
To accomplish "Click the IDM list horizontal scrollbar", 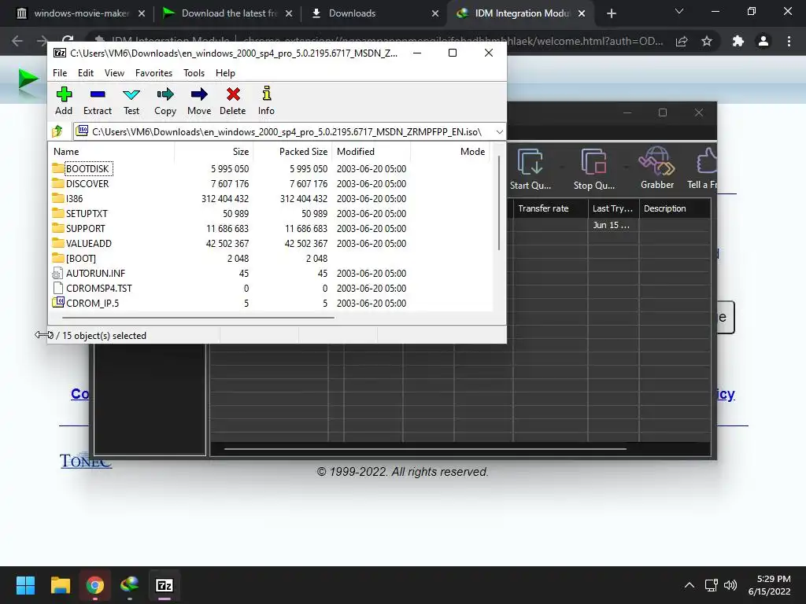I will point(426,449).
